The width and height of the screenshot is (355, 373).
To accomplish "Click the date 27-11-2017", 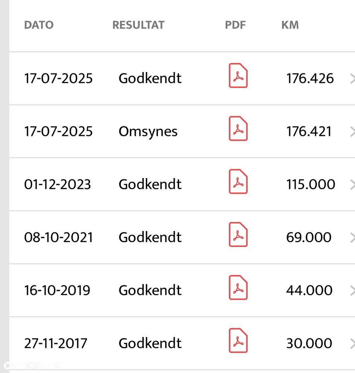I will click(x=56, y=344).
